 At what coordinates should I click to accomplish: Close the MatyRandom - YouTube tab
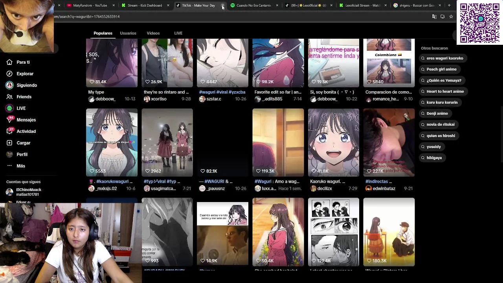114,6
